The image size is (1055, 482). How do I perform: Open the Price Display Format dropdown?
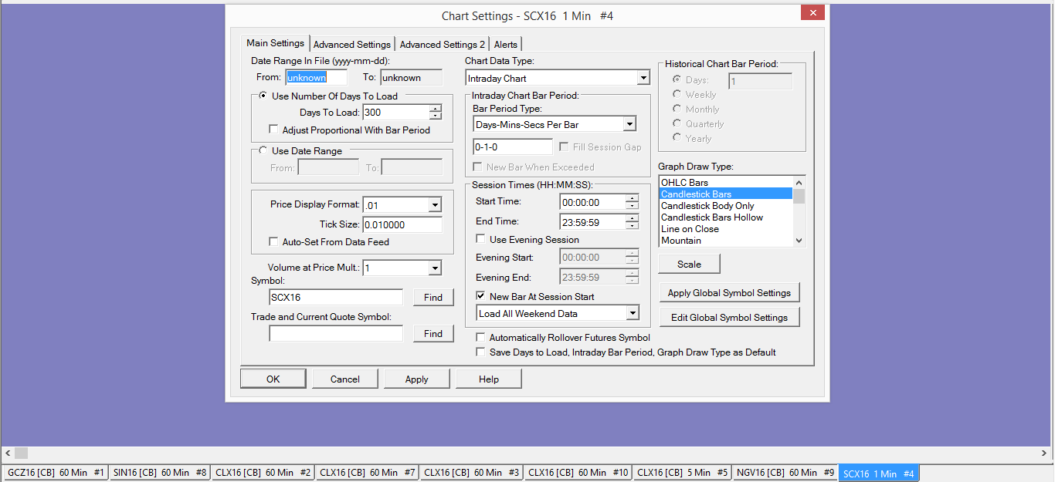point(435,205)
